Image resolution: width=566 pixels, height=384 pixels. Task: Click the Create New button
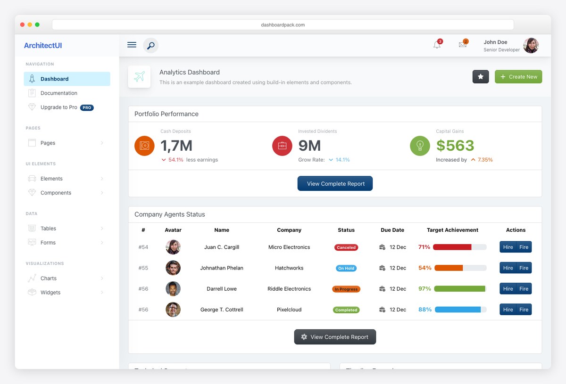pyautogui.click(x=518, y=77)
